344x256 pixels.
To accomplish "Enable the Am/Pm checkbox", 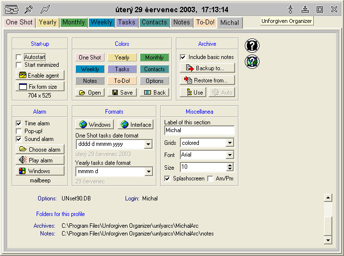I will click(210, 178).
